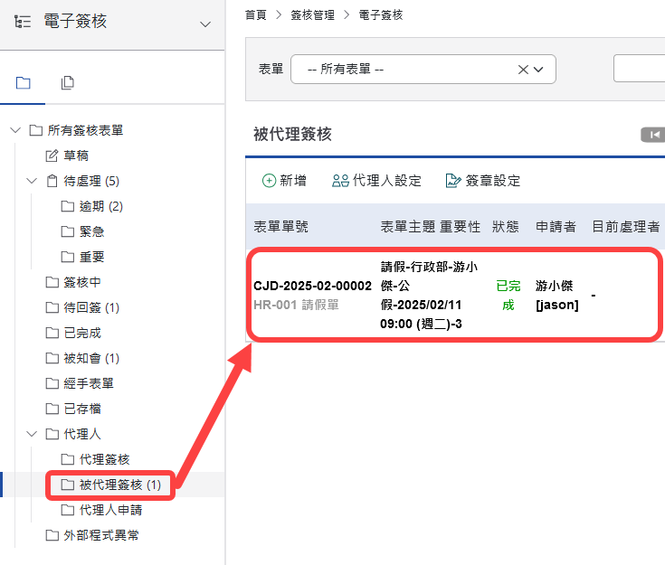This screenshot has width=665, height=565.
Task: Sort by 表單單號 column header
Action: (280, 227)
